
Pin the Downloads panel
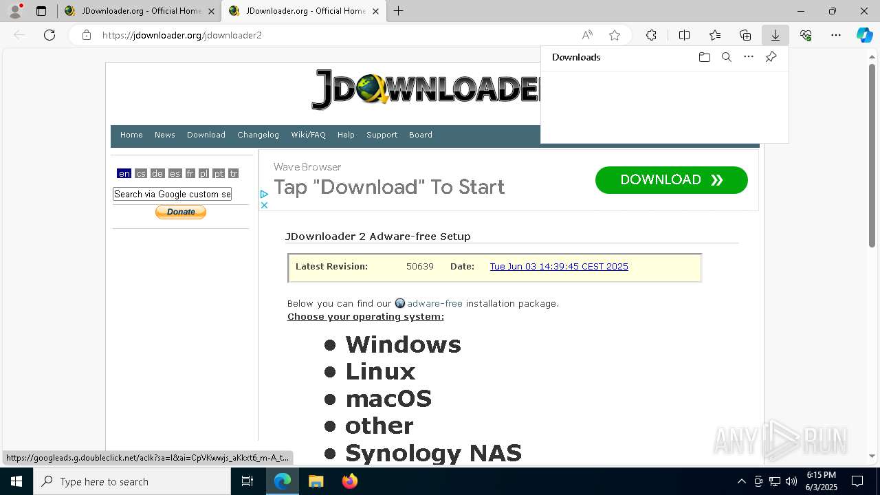pyautogui.click(x=771, y=57)
